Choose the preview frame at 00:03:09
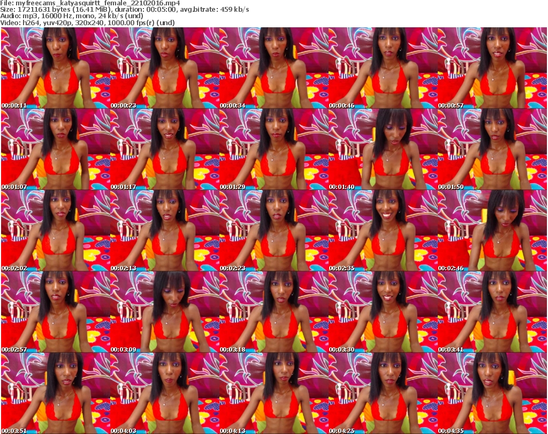This screenshot has height=434, width=548. tap(165, 312)
